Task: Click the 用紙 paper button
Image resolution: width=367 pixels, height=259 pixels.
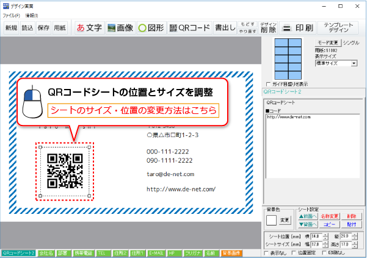Action: coord(60,28)
